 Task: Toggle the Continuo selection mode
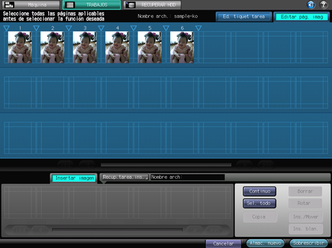coord(259,191)
